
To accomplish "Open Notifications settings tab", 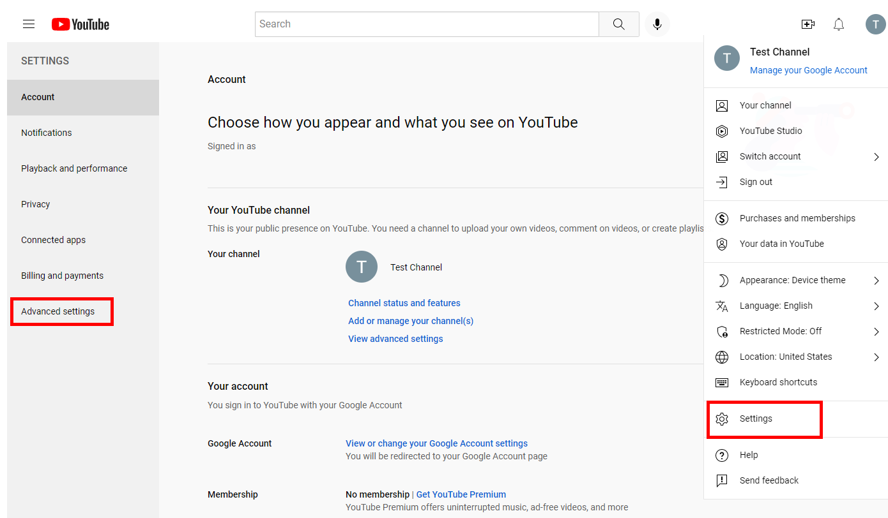I will 83,133.
